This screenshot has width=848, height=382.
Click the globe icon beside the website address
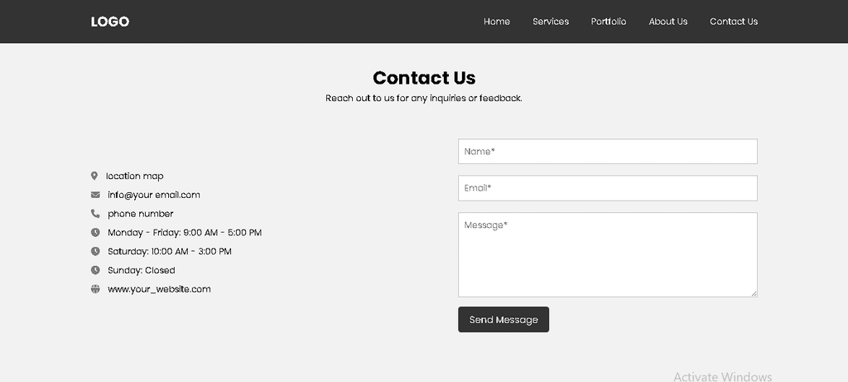pos(95,289)
